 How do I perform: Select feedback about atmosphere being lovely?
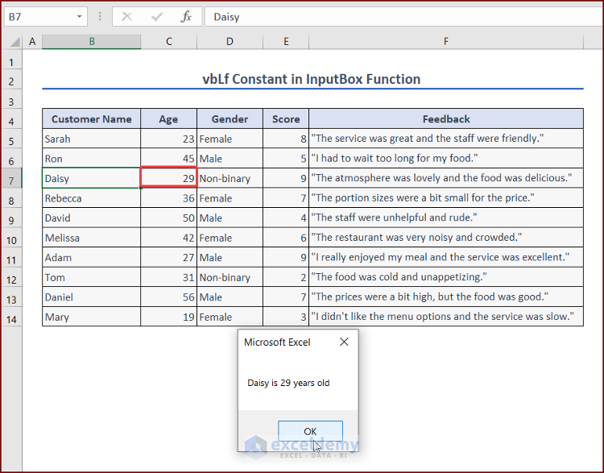[446, 178]
